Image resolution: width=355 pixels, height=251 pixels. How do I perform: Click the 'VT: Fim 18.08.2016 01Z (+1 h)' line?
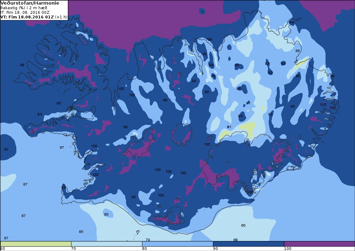click(34, 17)
